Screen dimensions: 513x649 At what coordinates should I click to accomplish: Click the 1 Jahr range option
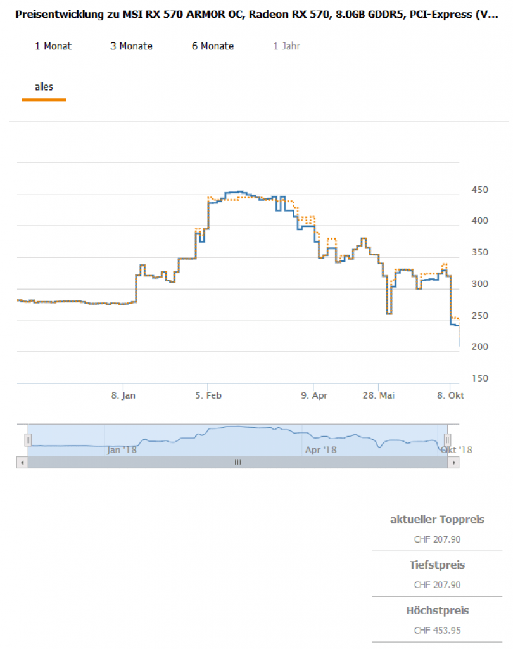click(286, 46)
